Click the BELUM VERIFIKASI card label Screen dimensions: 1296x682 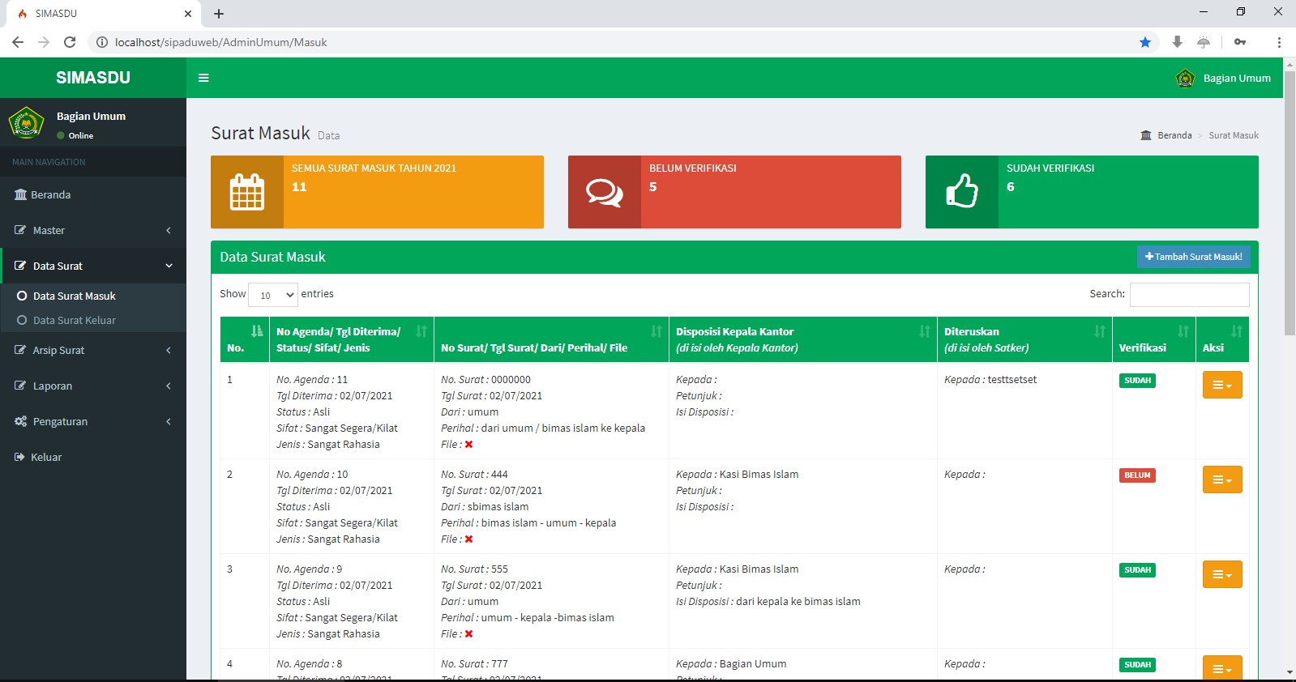point(693,168)
